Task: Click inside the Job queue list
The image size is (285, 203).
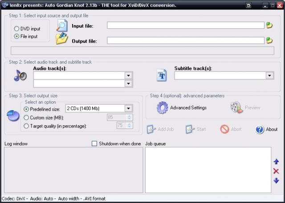Action: tap(208, 170)
